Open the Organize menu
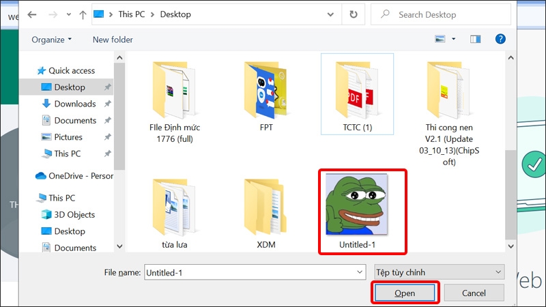The width and height of the screenshot is (546, 307). click(52, 40)
